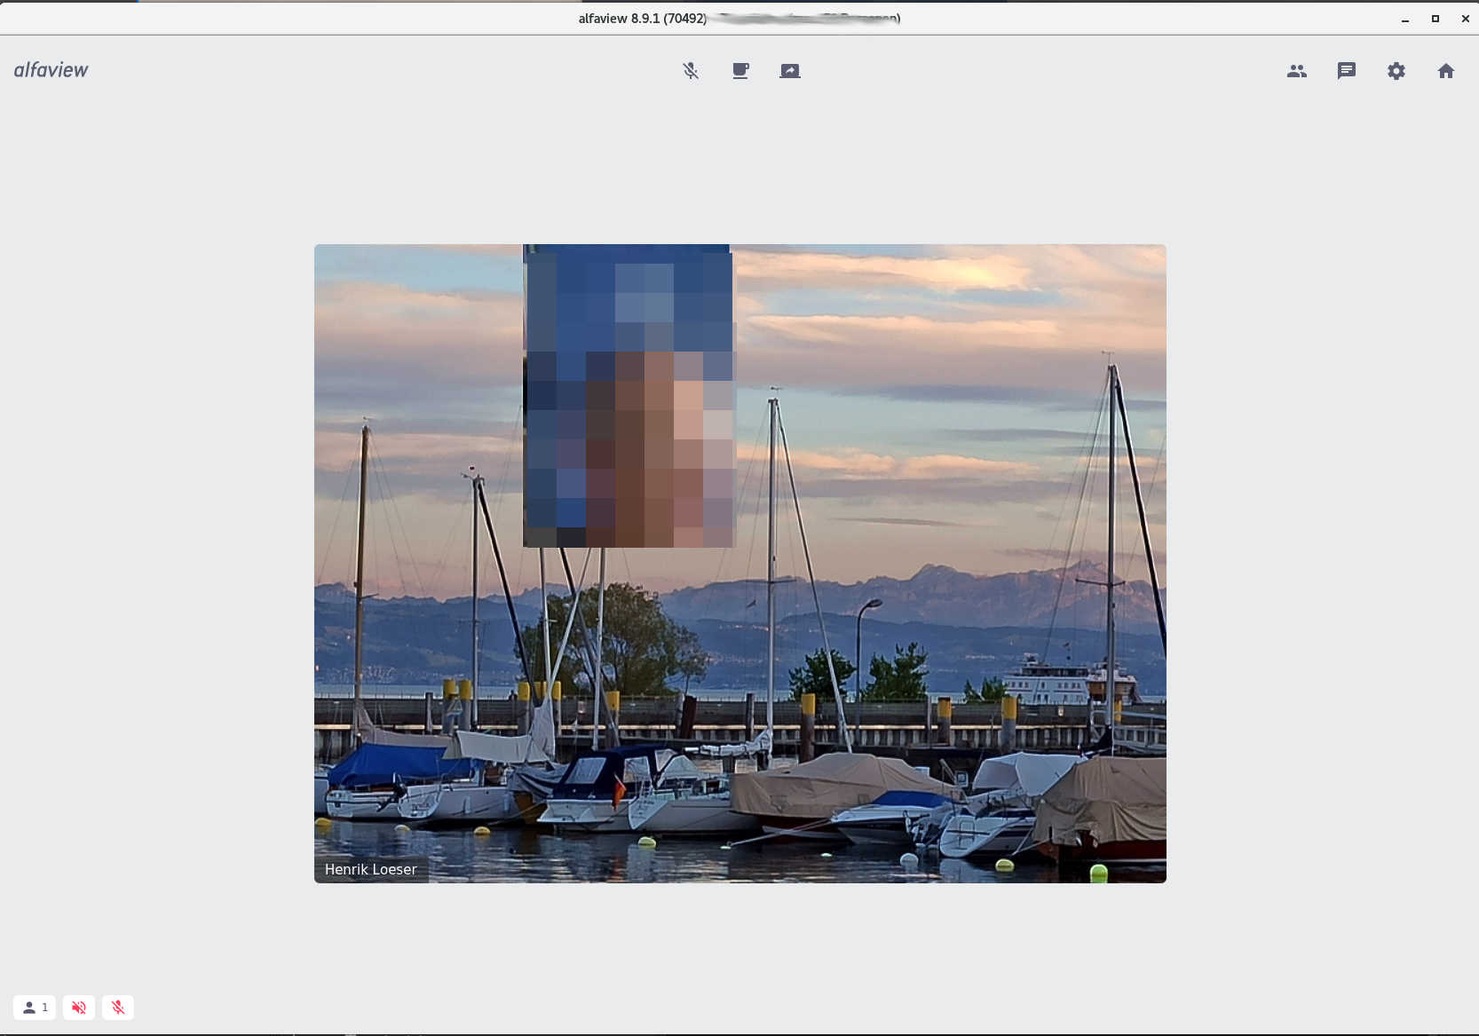Click the person icon showing participant count
The height and width of the screenshot is (1036, 1479).
[x=35, y=1008]
